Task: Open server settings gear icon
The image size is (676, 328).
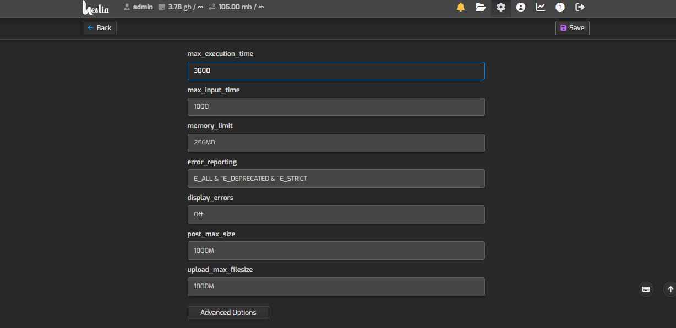Action: [500, 7]
